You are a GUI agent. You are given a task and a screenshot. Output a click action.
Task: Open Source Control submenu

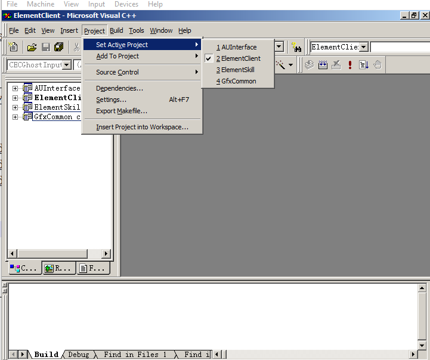coord(142,72)
